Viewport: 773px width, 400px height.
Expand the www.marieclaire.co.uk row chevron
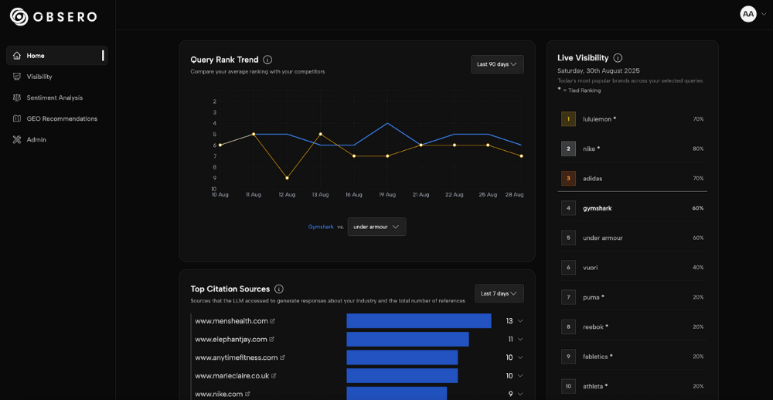coord(520,376)
